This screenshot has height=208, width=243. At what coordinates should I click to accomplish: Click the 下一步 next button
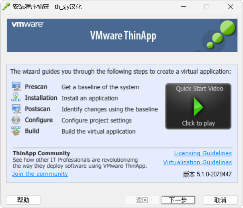coord(178,200)
